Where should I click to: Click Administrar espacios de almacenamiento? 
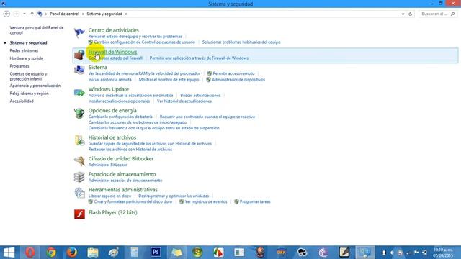click(x=125, y=181)
